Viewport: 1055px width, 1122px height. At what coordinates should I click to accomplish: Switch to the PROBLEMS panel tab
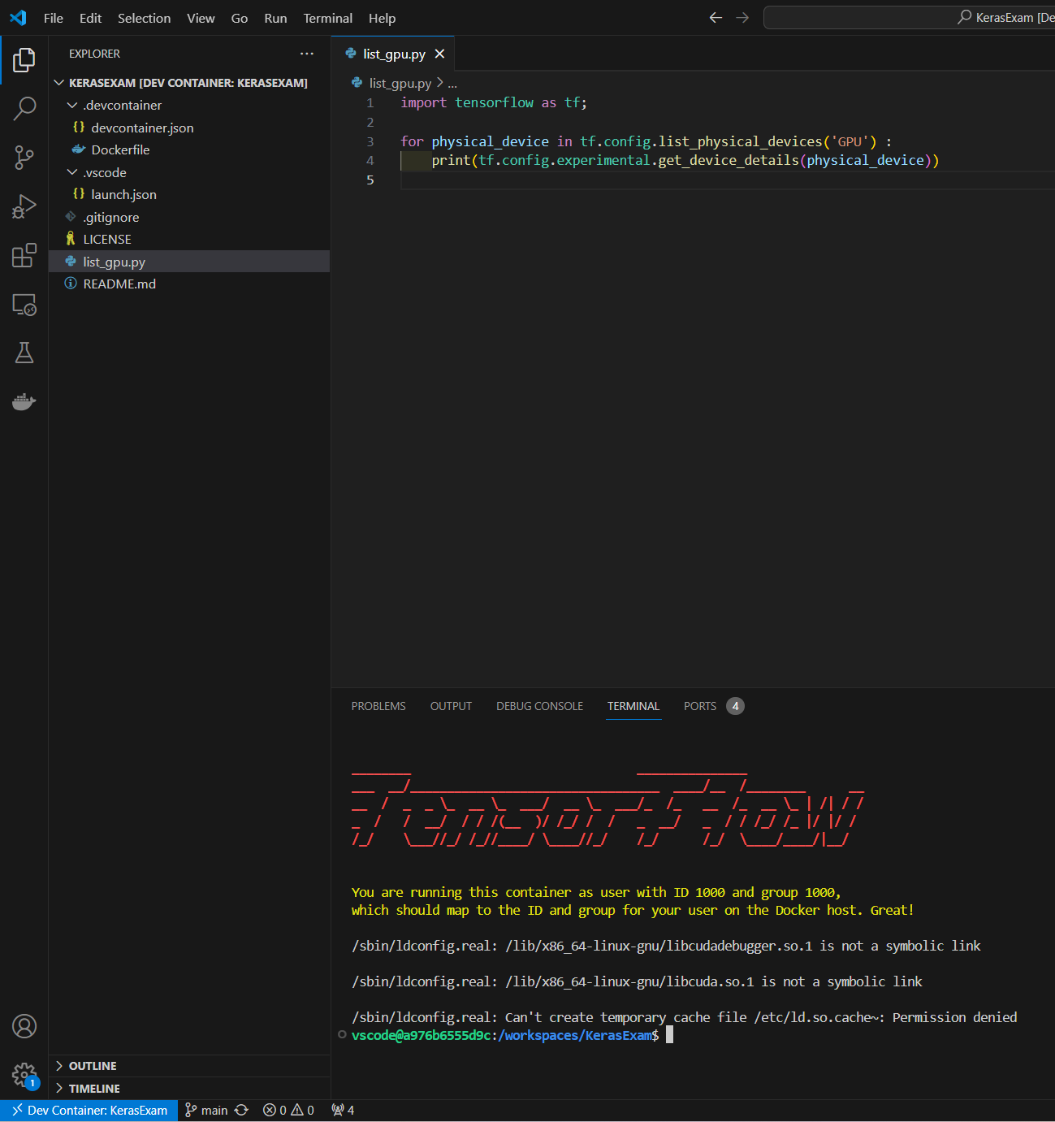coord(378,706)
